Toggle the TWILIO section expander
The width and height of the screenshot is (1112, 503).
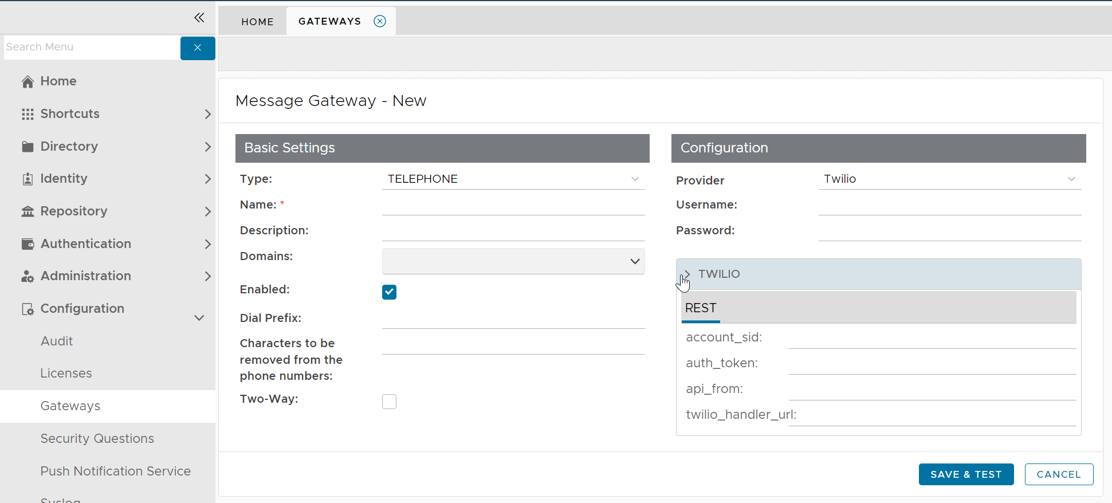click(687, 274)
